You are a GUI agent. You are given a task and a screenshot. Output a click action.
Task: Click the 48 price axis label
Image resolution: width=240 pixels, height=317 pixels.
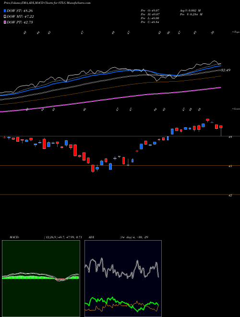(230, 137)
